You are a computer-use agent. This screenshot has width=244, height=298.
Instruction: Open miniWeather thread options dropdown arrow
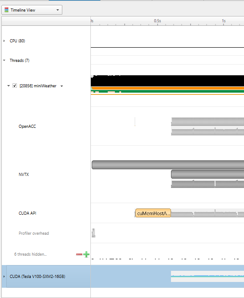tap(61, 86)
